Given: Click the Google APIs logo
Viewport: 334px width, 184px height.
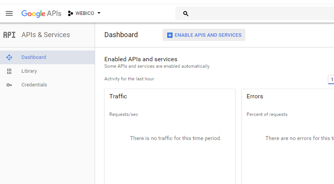Looking at the screenshot, I should pyautogui.click(x=41, y=13).
